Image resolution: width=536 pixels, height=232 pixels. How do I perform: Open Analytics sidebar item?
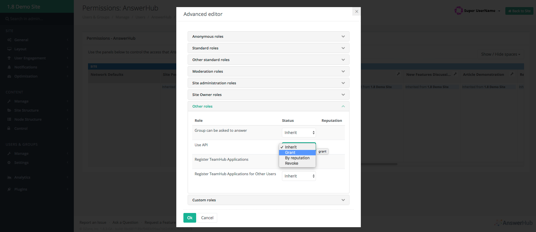click(37, 177)
